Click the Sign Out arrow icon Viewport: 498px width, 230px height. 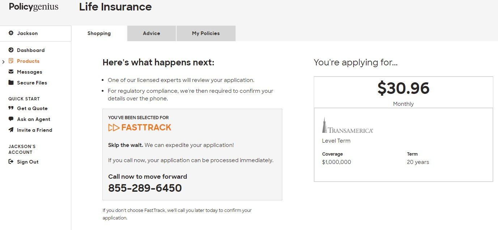pos(11,161)
